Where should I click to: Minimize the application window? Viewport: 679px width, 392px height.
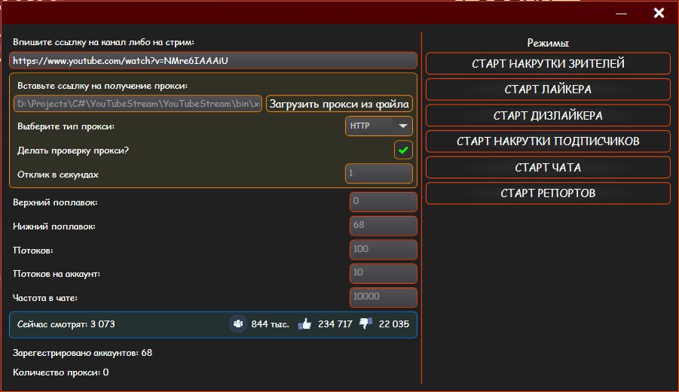pos(622,14)
